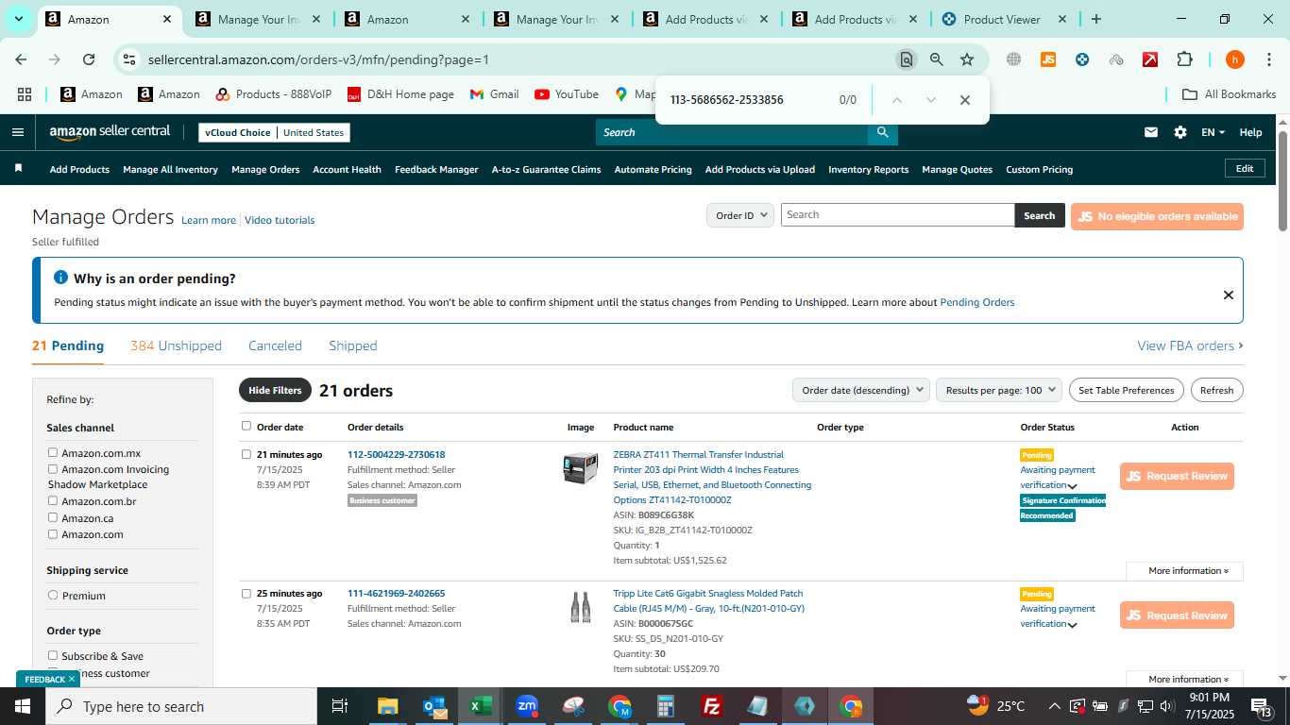The width and height of the screenshot is (1290, 725).
Task: Open the EN language dropdown
Action: click(x=1213, y=132)
